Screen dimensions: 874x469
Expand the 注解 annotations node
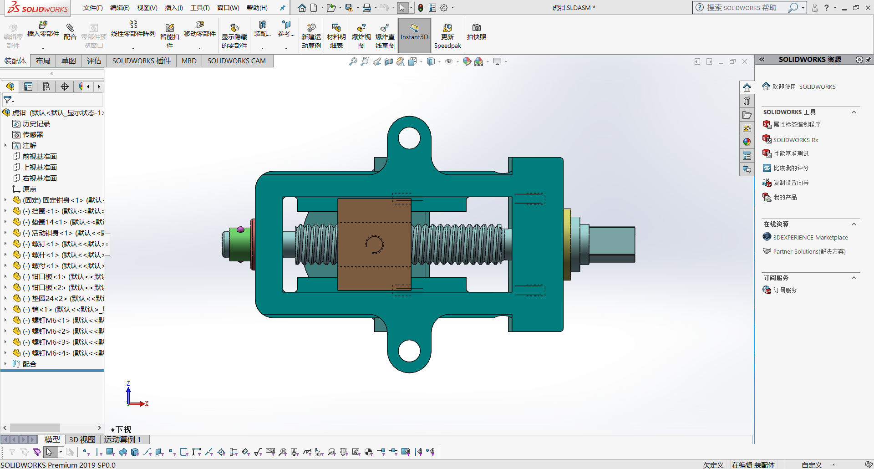5,145
